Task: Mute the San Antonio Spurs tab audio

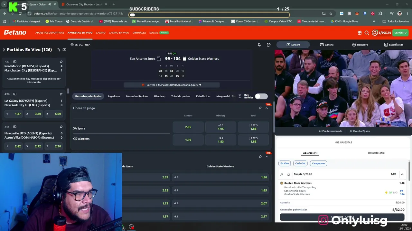Action: pyautogui.click(x=50, y=4)
